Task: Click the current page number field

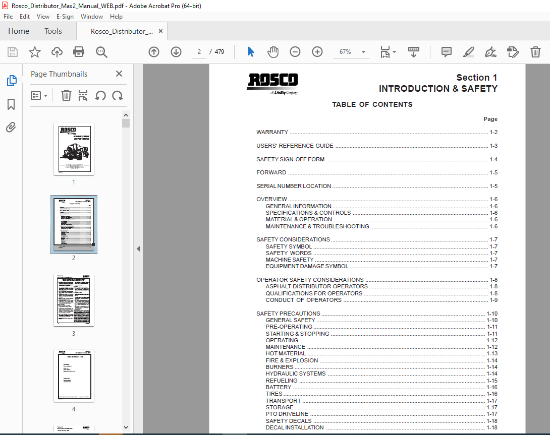Action: (199, 52)
